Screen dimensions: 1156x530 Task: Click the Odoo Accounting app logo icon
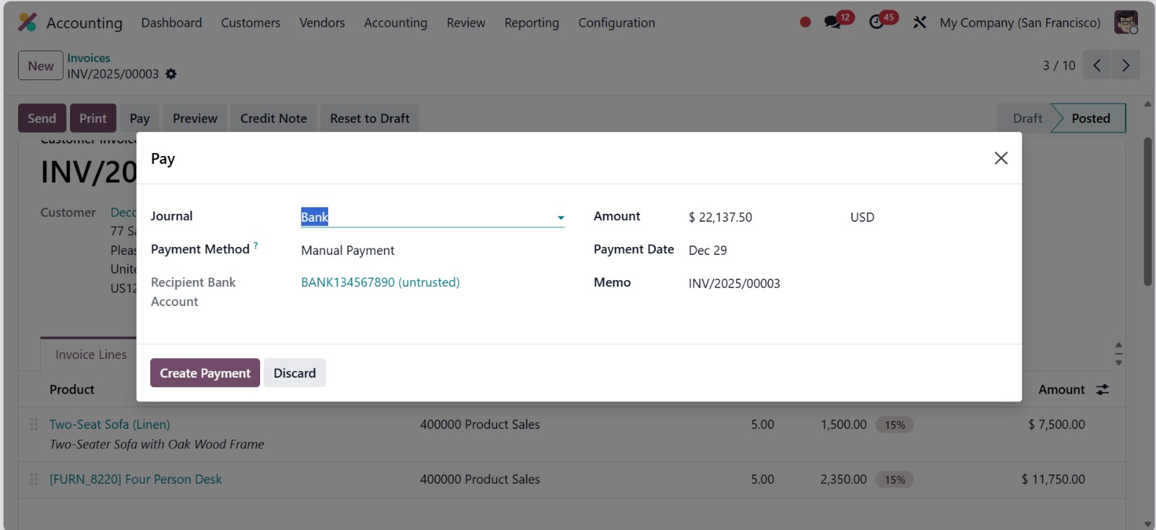27,22
